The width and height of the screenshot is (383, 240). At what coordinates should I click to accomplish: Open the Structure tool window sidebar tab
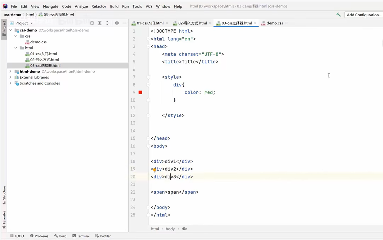4,195
